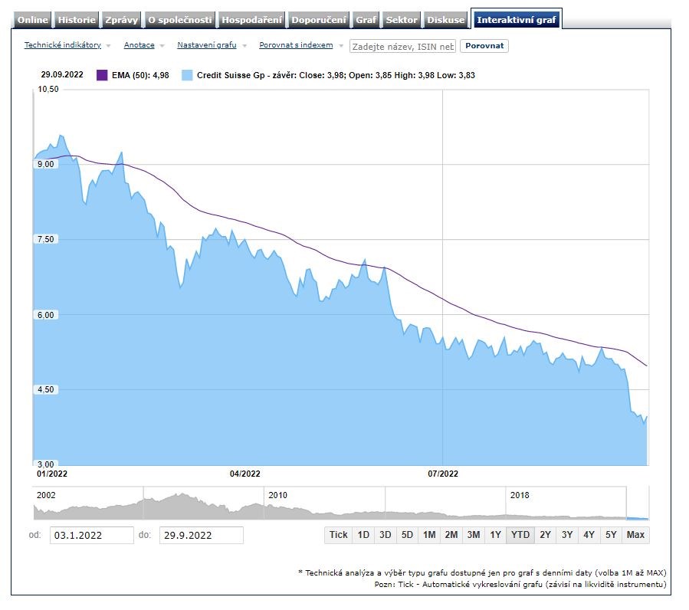
Task: Select the Tick range button
Action: [x=338, y=535]
